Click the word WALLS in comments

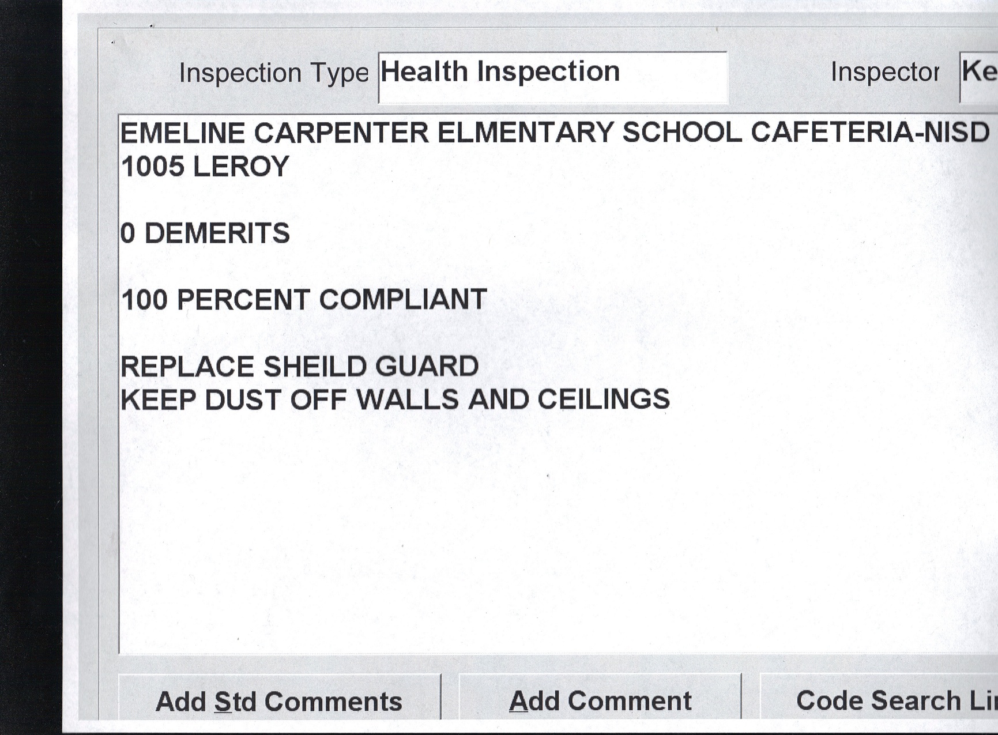click(407, 400)
